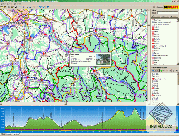Click the Hledat button with magnifier
Viewport: 179px width, 136px height.
[155, 71]
